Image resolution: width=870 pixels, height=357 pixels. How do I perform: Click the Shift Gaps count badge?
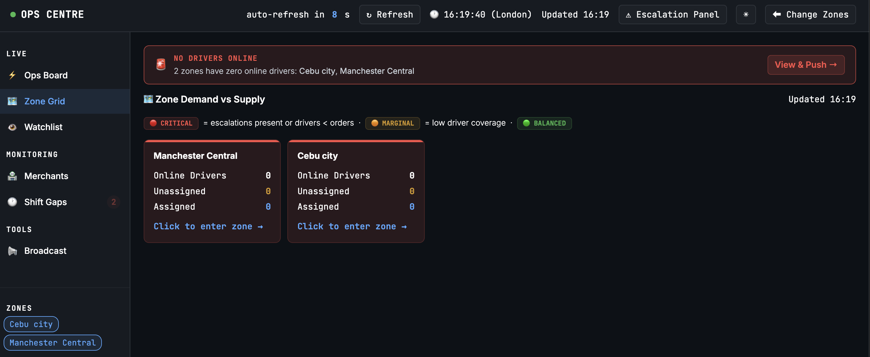tap(113, 202)
